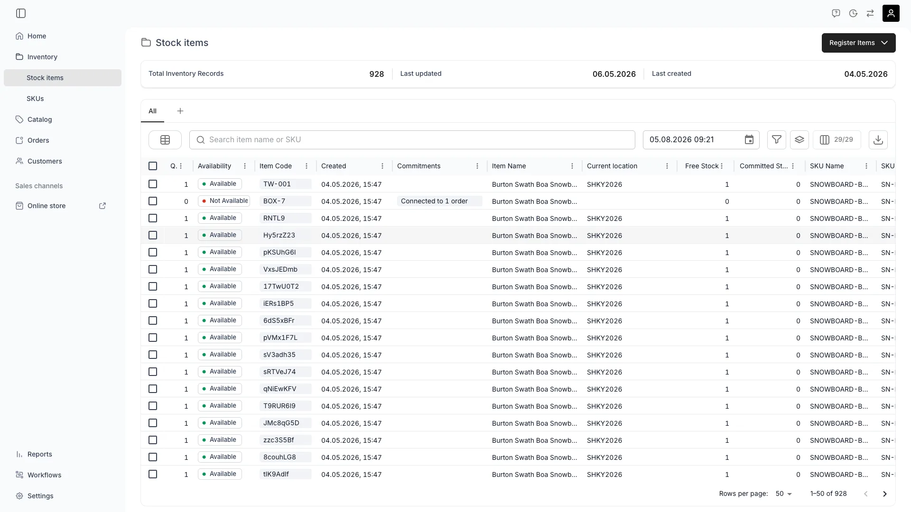Open the external link icon beside Online store
Viewport: 911px width, 512px height.
[102, 206]
